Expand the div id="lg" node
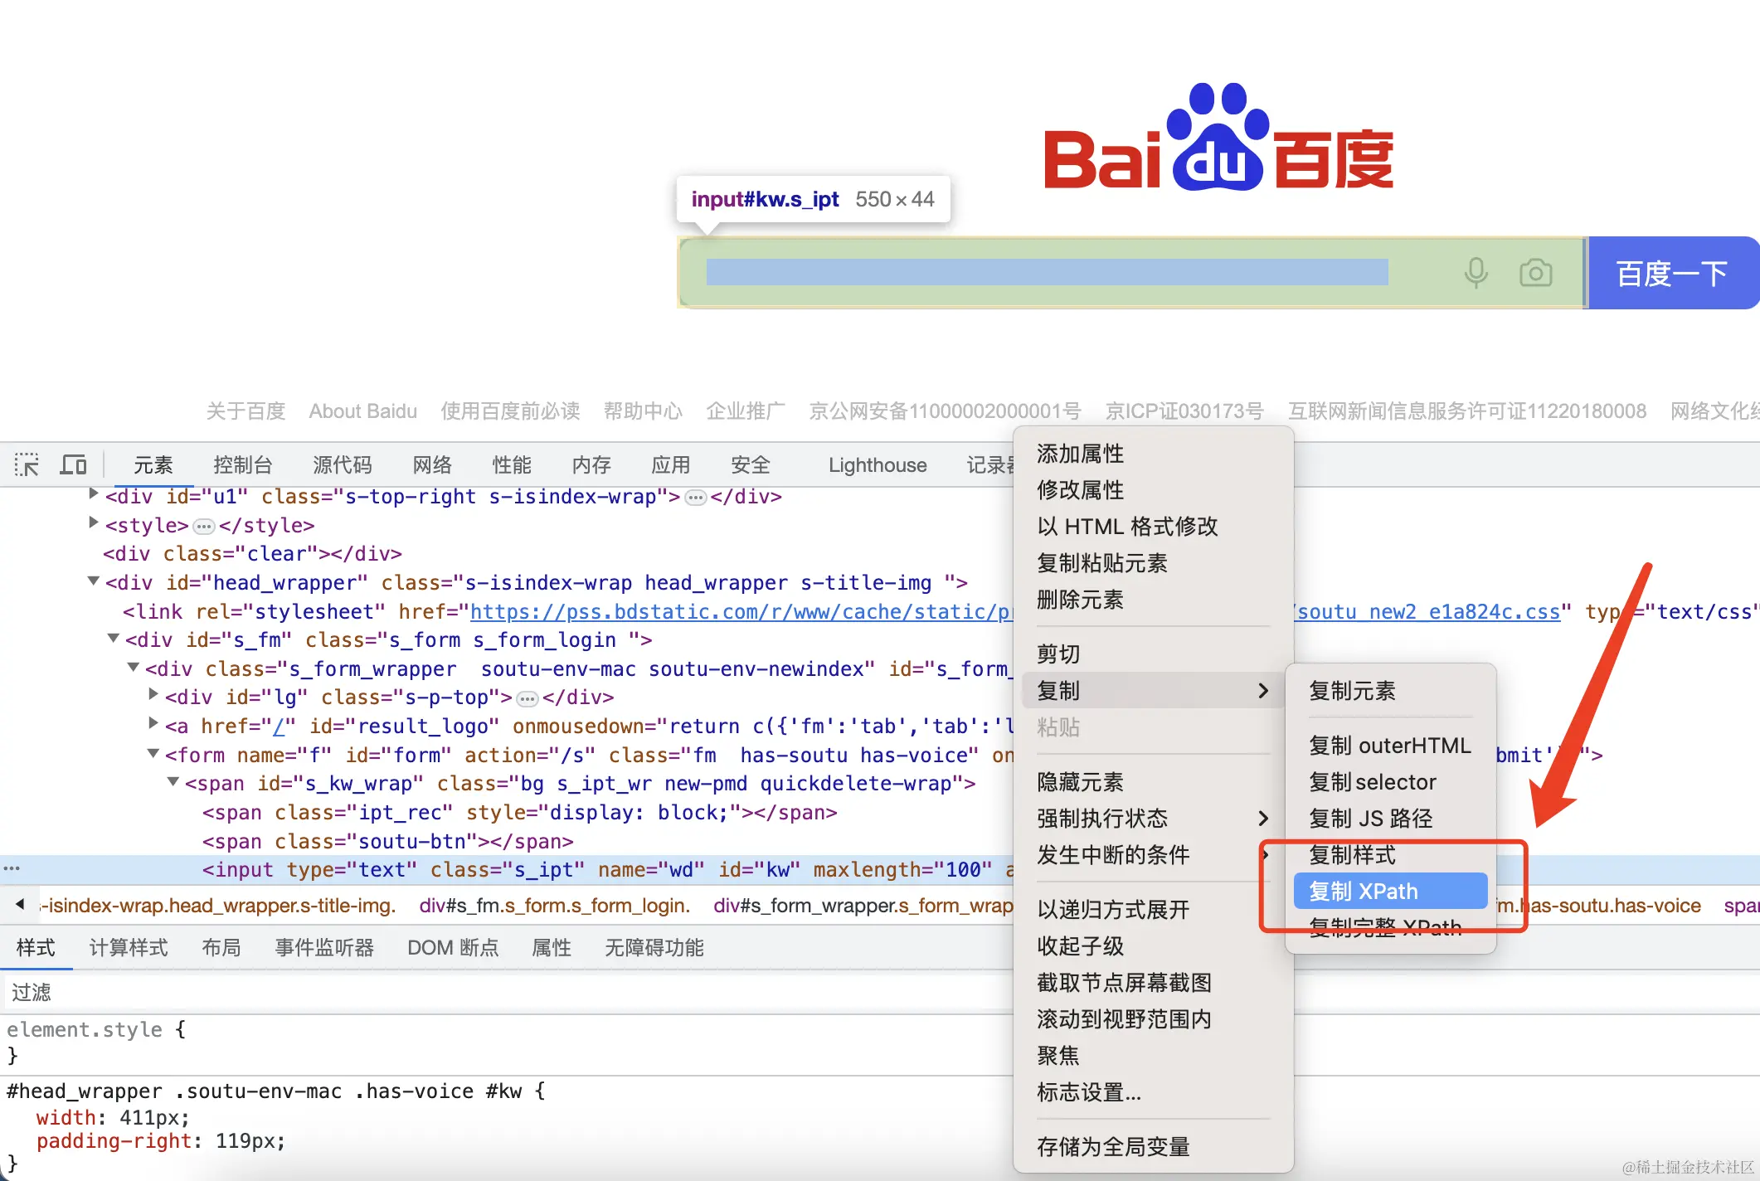The height and width of the screenshot is (1181, 1760). (x=153, y=694)
